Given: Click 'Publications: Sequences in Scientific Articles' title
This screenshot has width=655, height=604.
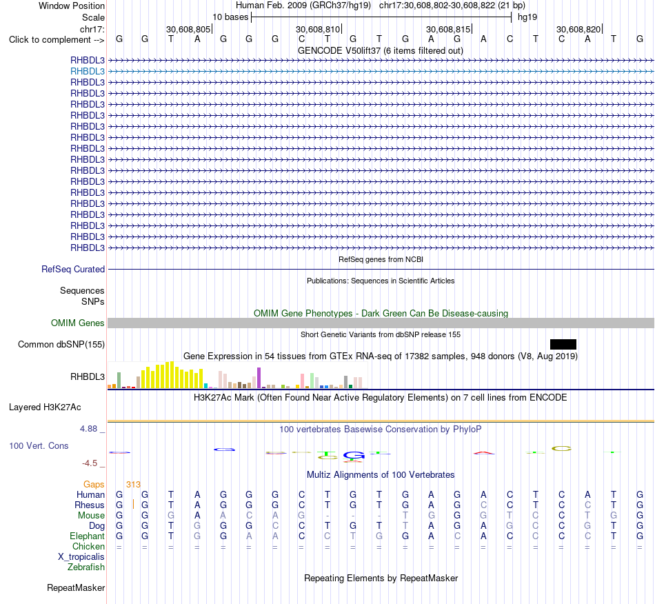Looking at the screenshot, I should pos(381,281).
